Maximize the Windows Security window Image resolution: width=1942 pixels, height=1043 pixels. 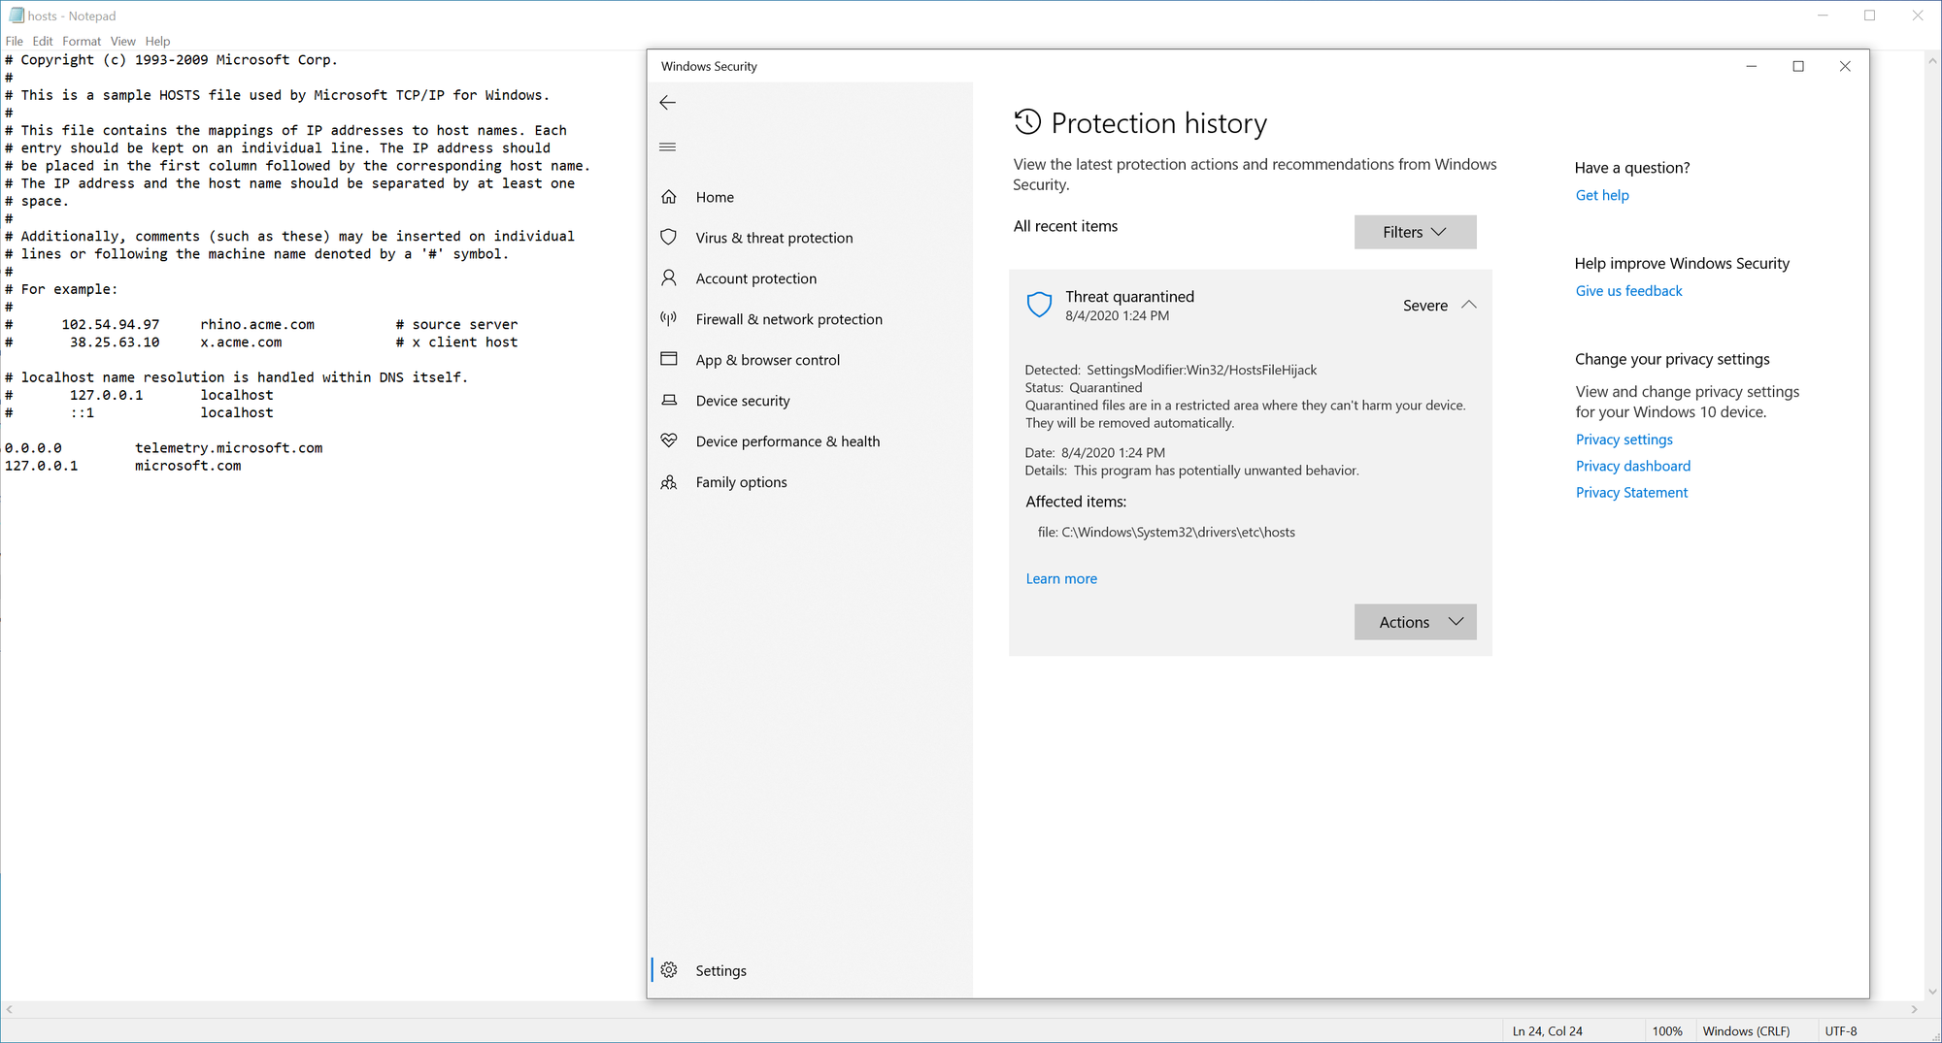click(x=1798, y=66)
